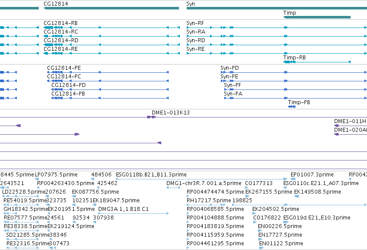Select the CG12814 gene bar
Viewport: 367px width, 250px height.
[x=111, y=8]
